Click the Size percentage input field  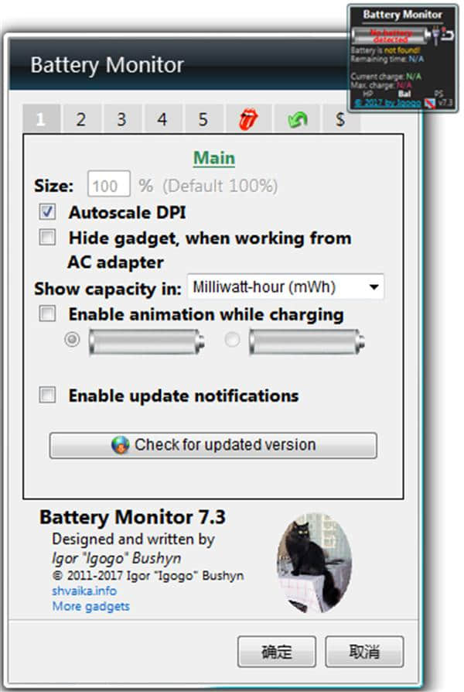click(x=108, y=186)
